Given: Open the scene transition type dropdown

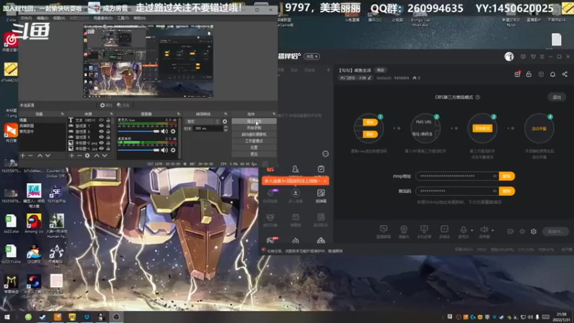Looking at the screenshot, I should tap(203, 121).
